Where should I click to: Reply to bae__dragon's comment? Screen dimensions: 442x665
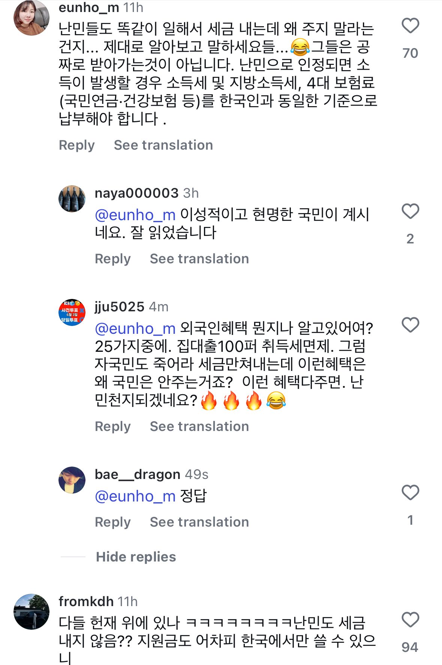pos(113,522)
